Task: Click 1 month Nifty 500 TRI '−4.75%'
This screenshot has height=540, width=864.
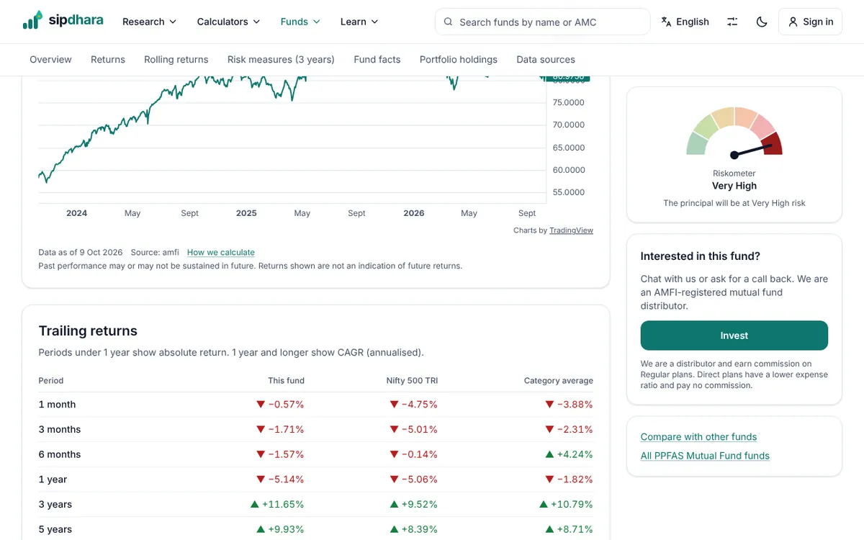Action: (414, 405)
